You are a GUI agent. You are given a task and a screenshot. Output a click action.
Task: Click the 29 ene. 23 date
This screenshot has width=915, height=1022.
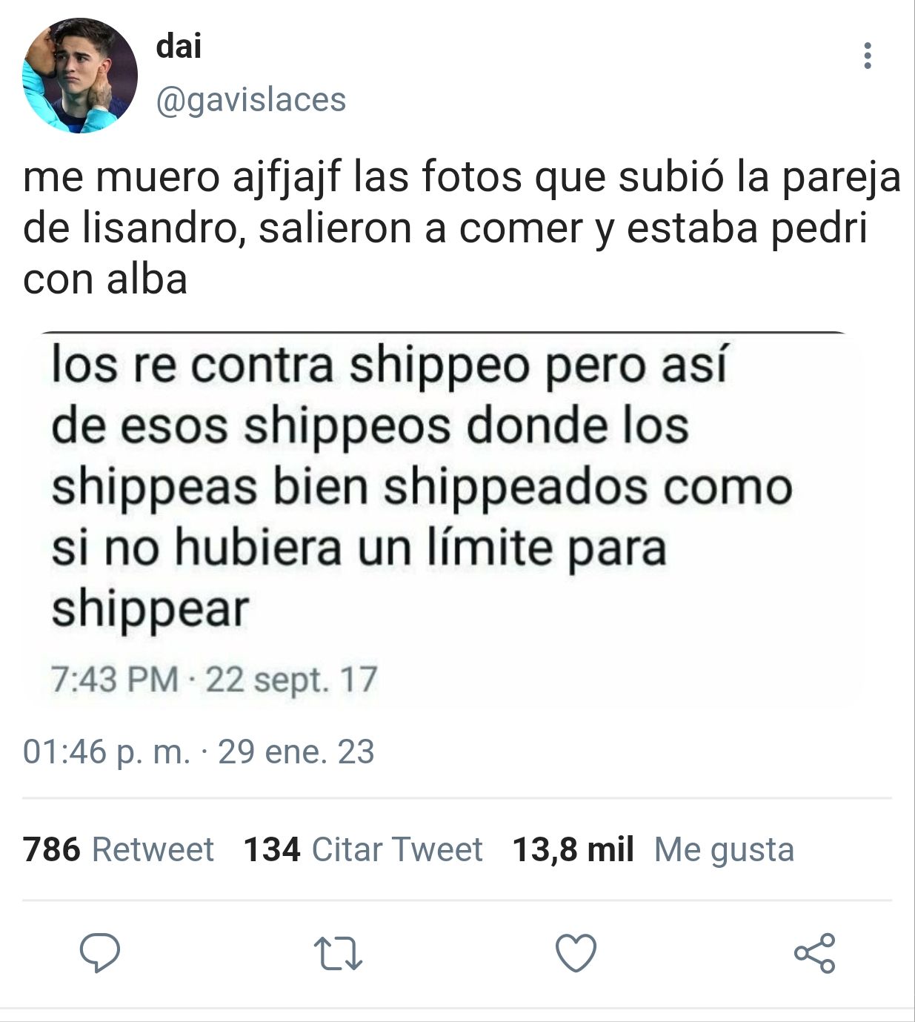(x=296, y=751)
